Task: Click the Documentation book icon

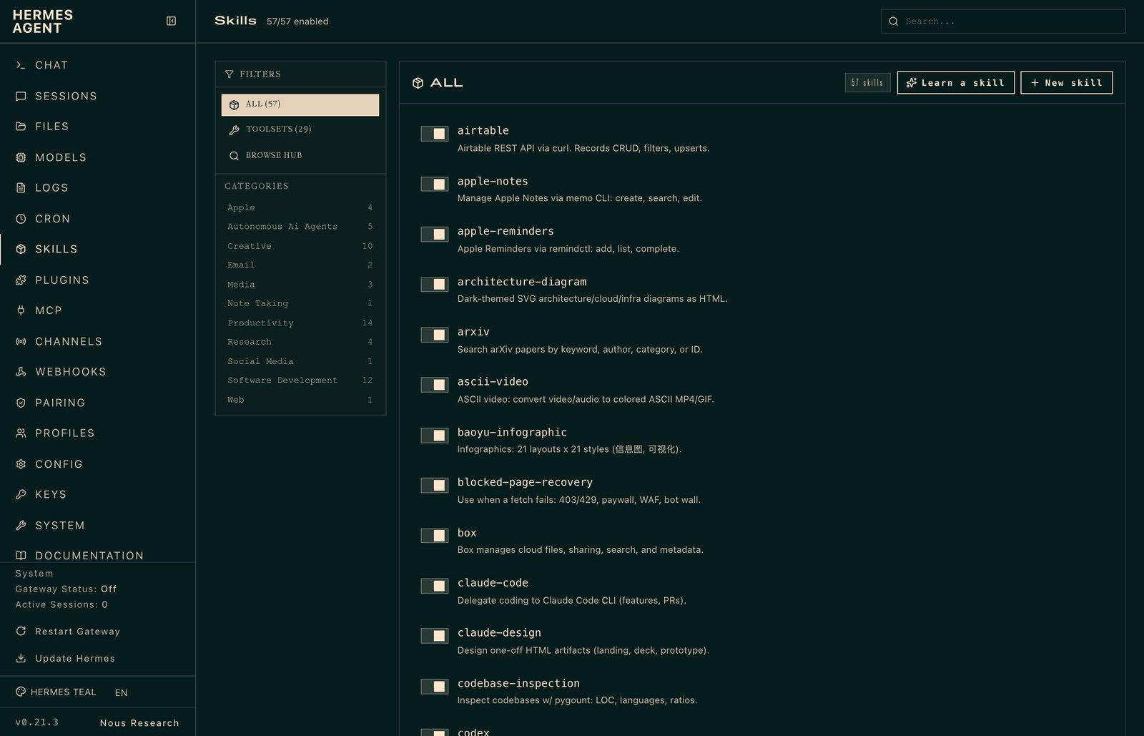Action: pos(21,556)
